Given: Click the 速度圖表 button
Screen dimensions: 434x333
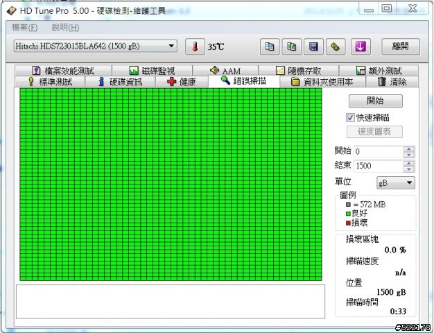Looking at the screenshot, I should 374,132.
